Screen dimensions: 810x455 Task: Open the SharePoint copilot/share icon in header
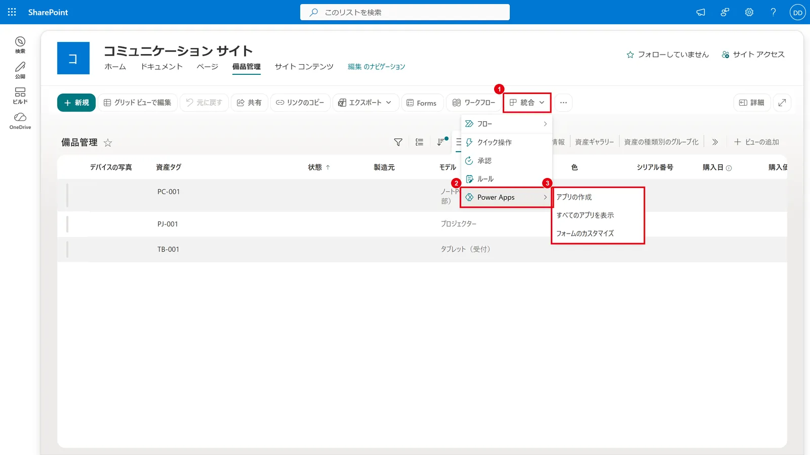pos(725,12)
